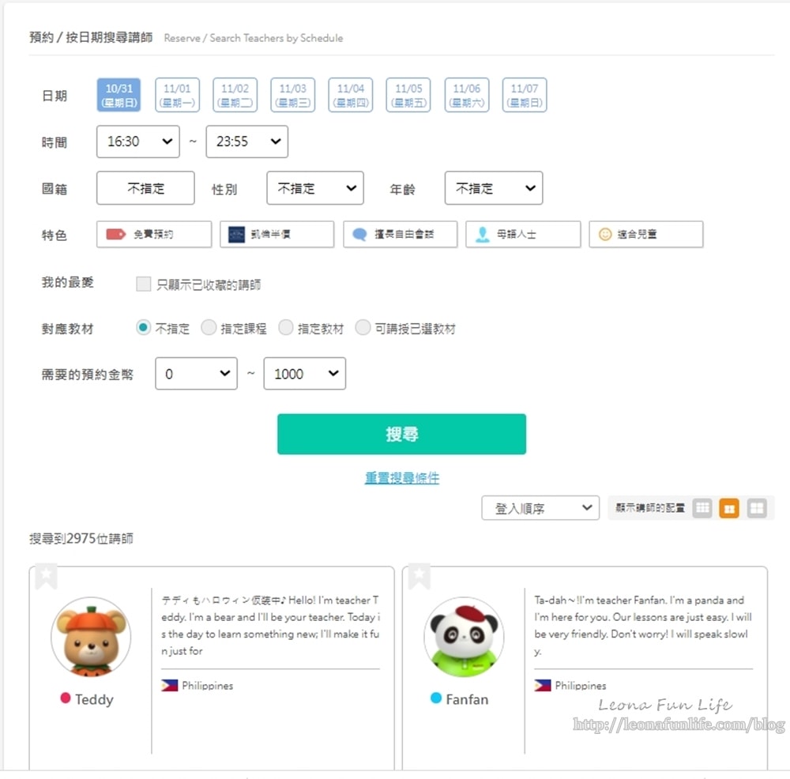The height and width of the screenshot is (779, 790).
Task: Open the 登入順序 sort order dropdown
Action: point(540,508)
